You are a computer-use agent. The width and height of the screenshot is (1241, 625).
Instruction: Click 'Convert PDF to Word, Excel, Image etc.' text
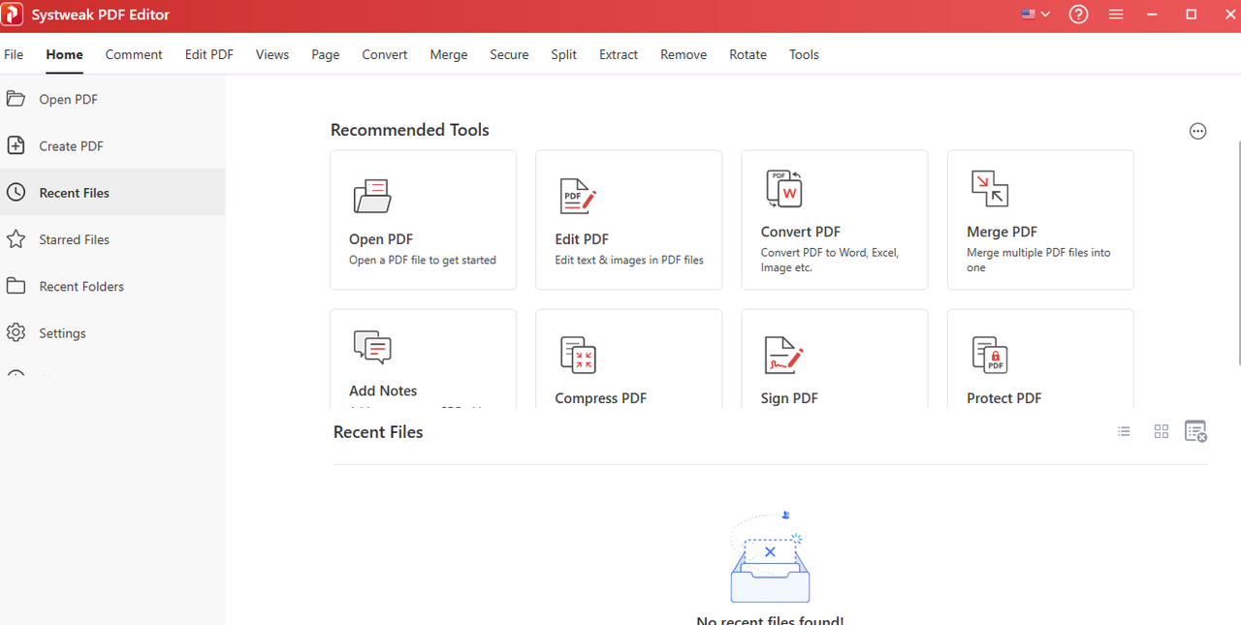coord(830,260)
